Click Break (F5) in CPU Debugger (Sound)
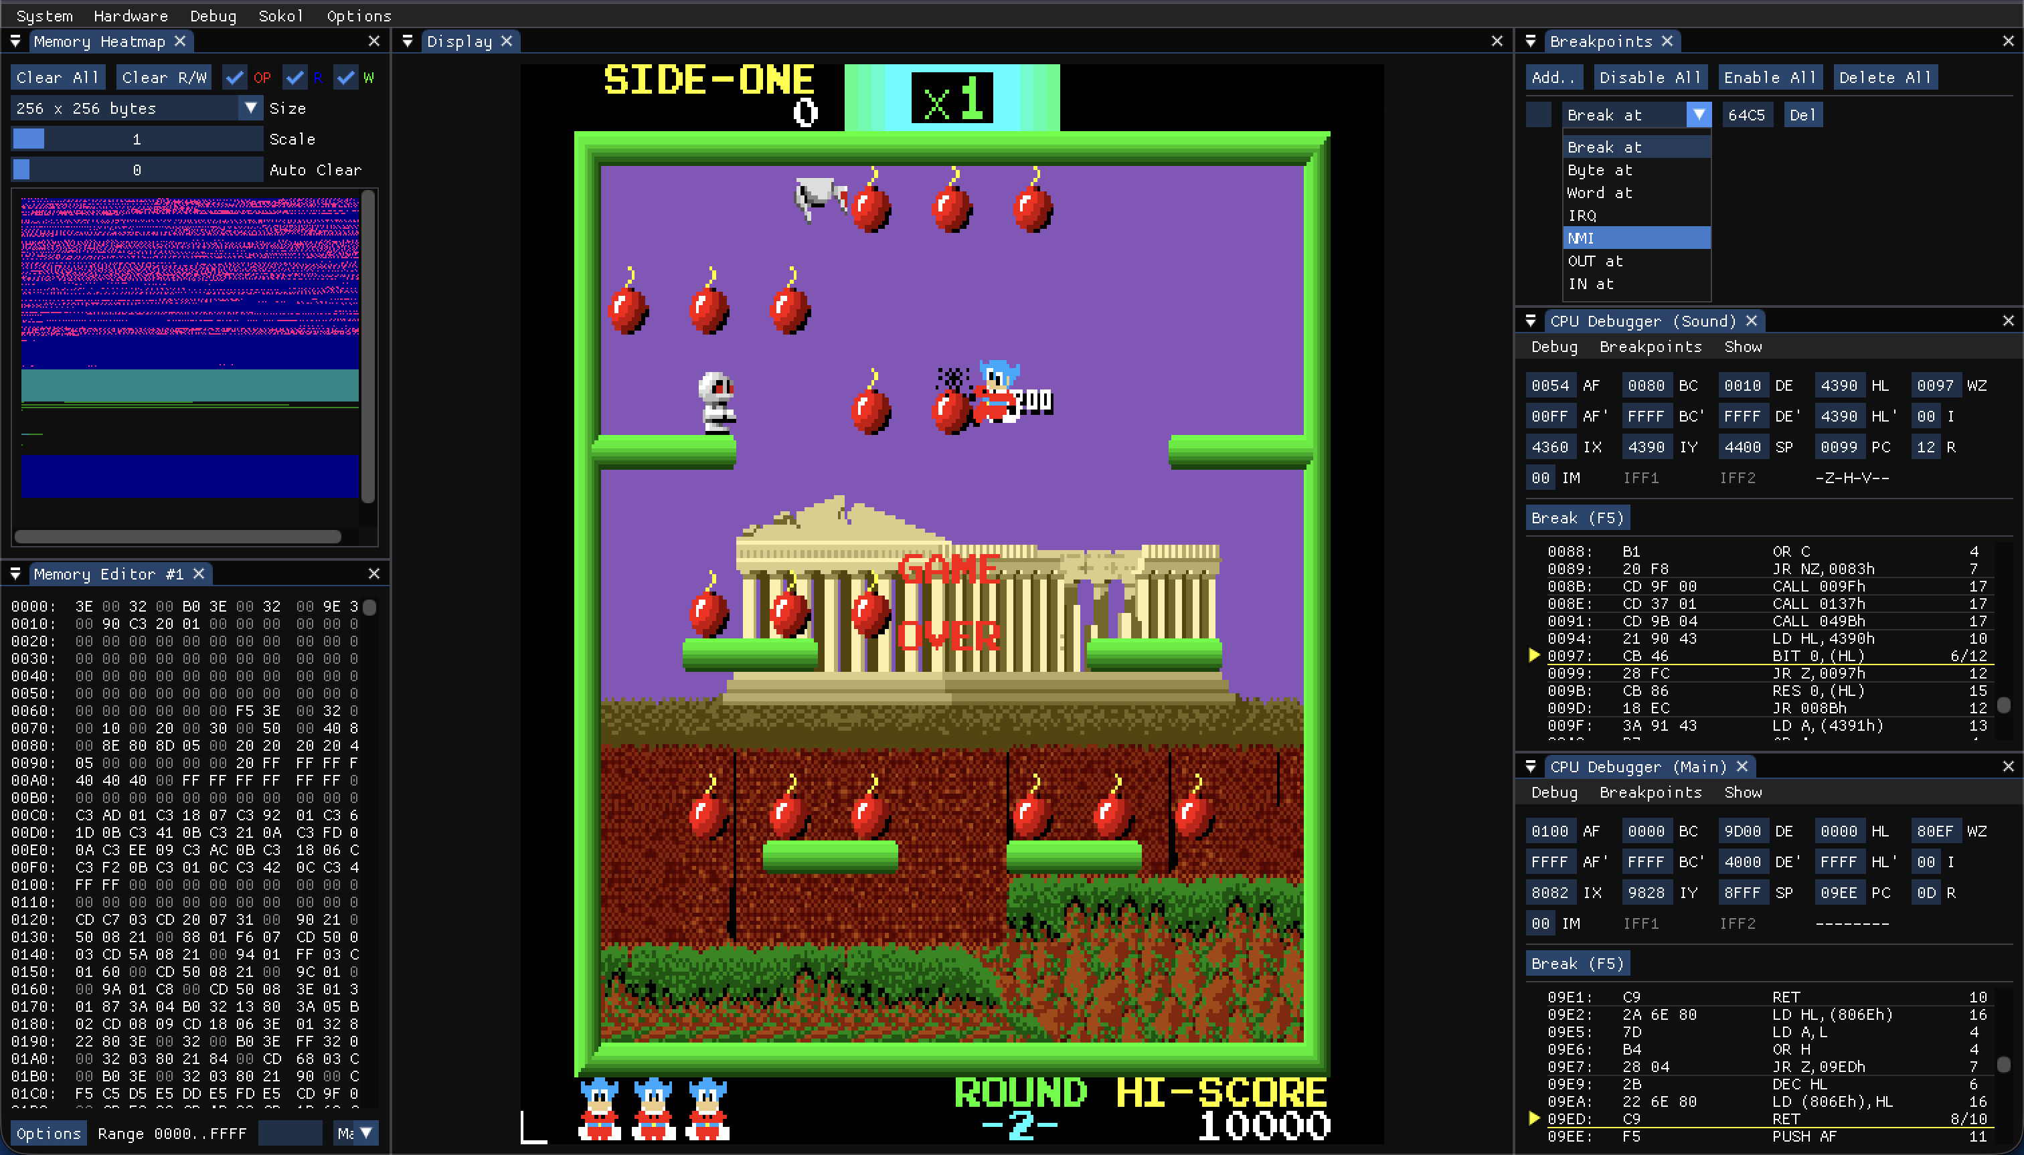This screenshot has height=1155, width=2024. click(x=1578, y=518)
